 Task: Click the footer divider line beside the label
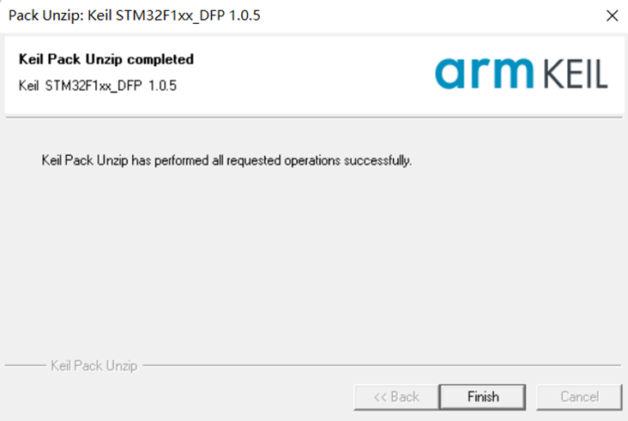tap(382, 365)
